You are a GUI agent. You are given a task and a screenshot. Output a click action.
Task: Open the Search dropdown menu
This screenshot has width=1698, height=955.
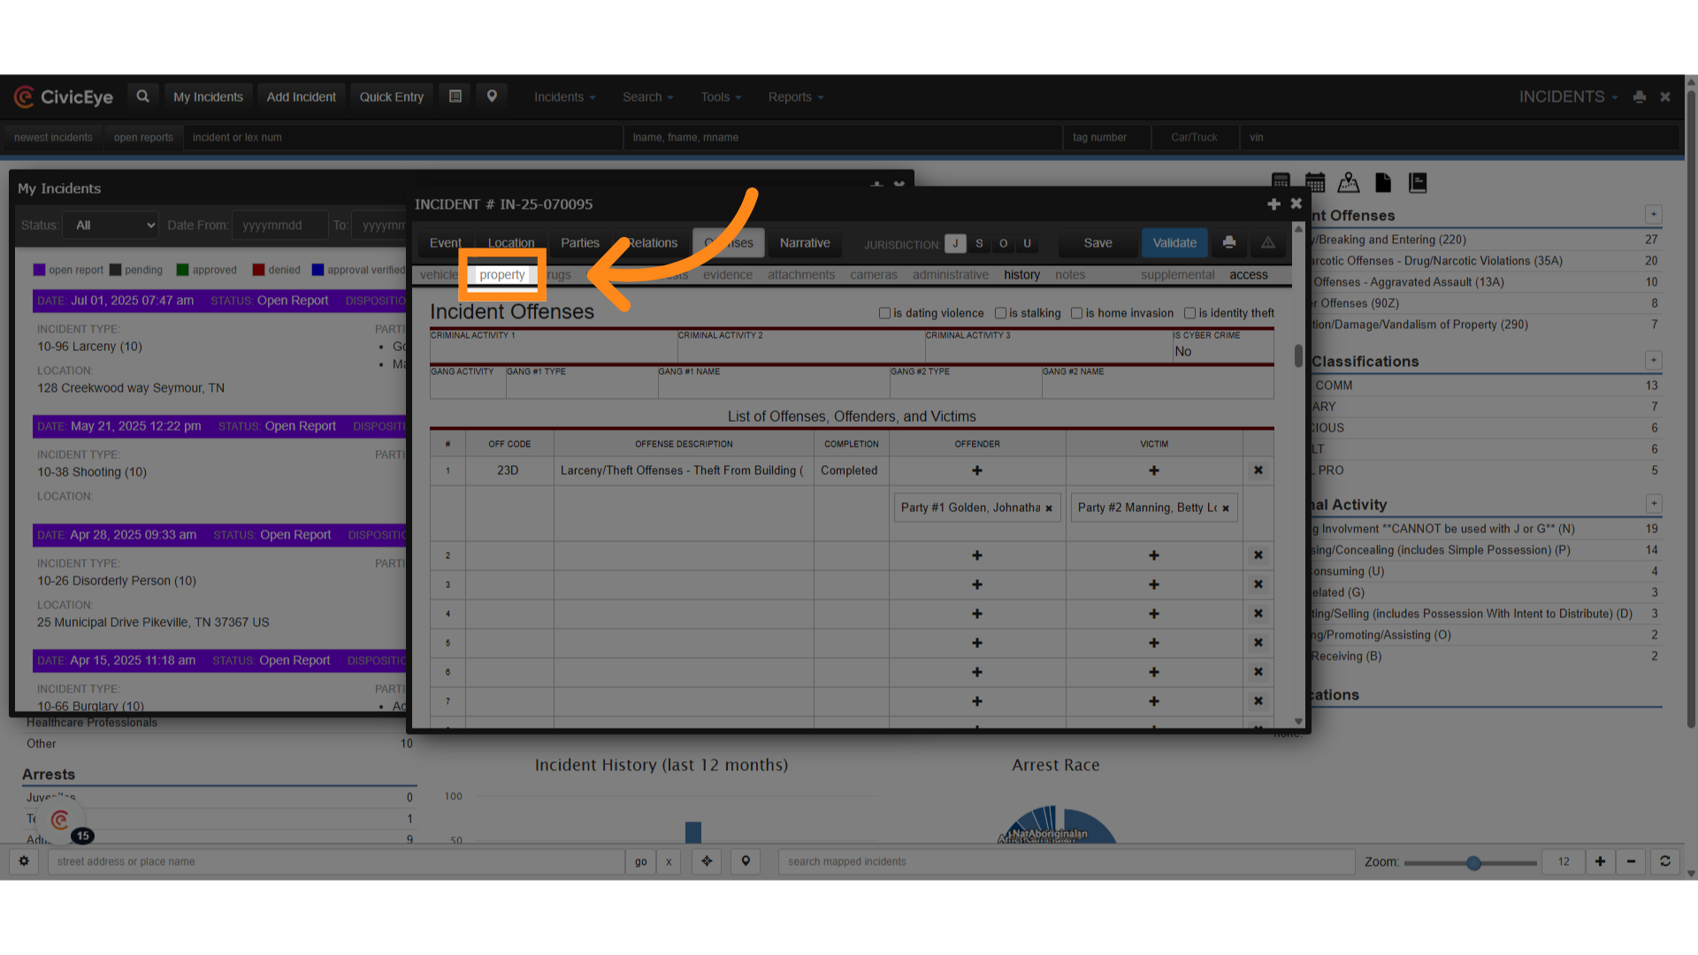point(647,97)
